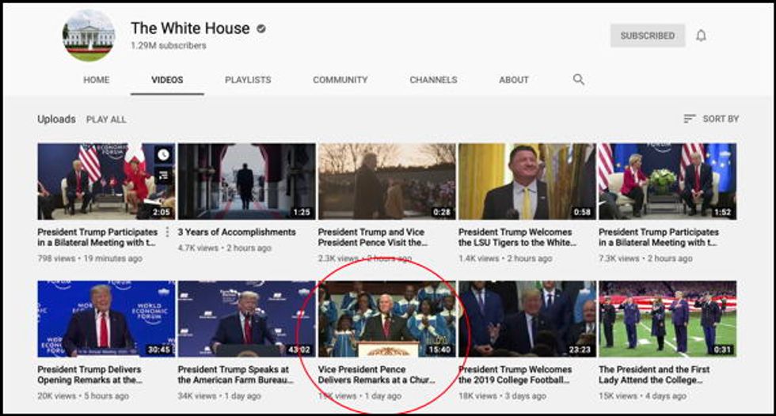Click Watch Later clock on first thumbnail
Image resolution: width=776 pixels, height=416 pixels.
point(163,155)
